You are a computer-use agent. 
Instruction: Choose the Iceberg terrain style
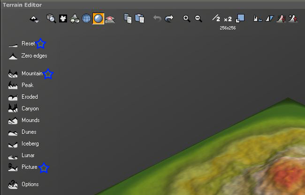(23, 144)
